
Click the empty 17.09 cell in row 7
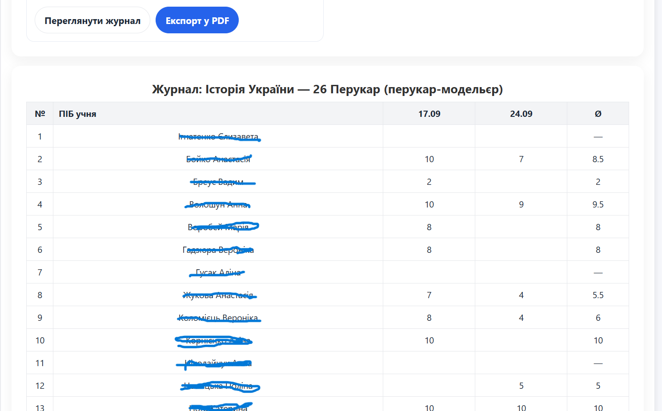(429, 272)
